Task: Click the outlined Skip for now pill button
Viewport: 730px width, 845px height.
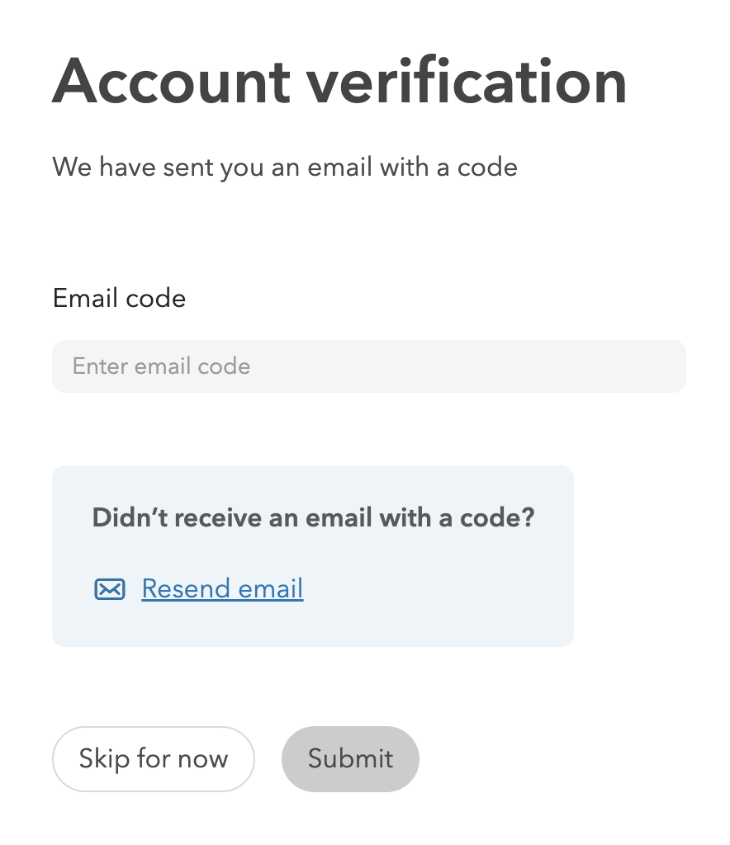Action: tap(153, 759)
